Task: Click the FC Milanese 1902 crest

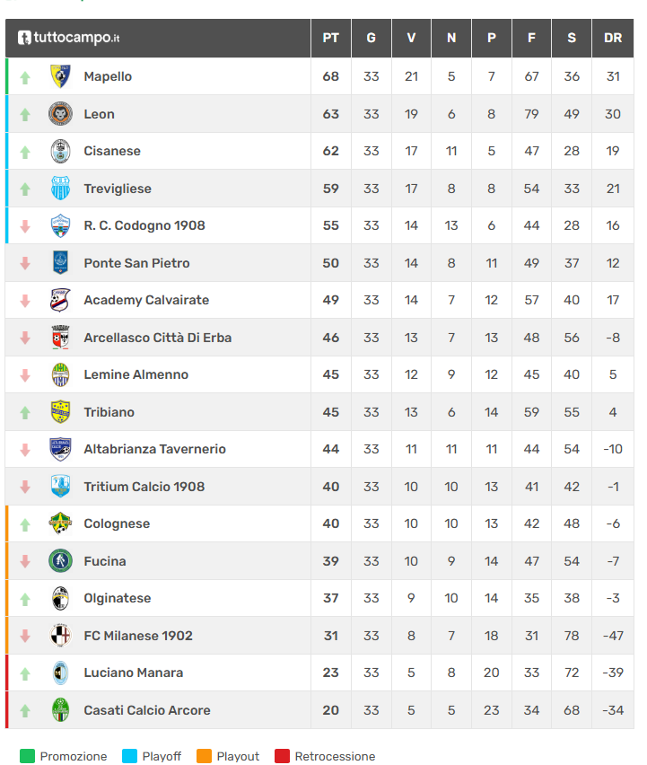Action: (x=60, y=636)
